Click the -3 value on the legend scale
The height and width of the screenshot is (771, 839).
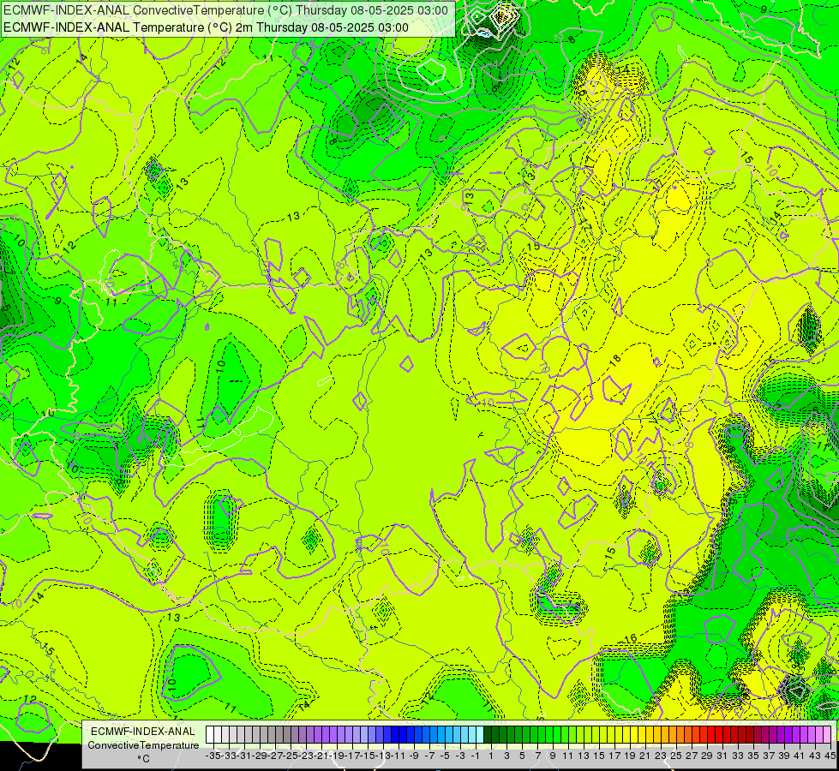461,756
